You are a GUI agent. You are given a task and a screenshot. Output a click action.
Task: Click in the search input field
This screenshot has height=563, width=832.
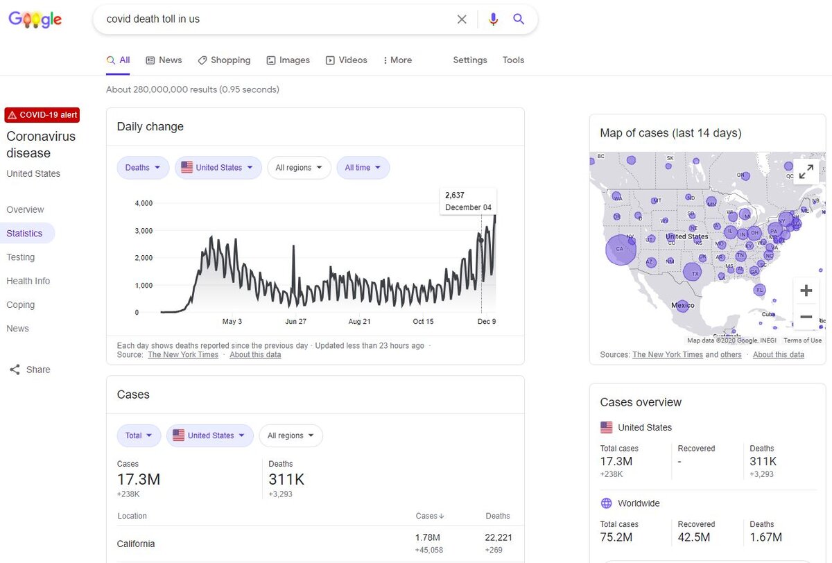tap(277, 19)
